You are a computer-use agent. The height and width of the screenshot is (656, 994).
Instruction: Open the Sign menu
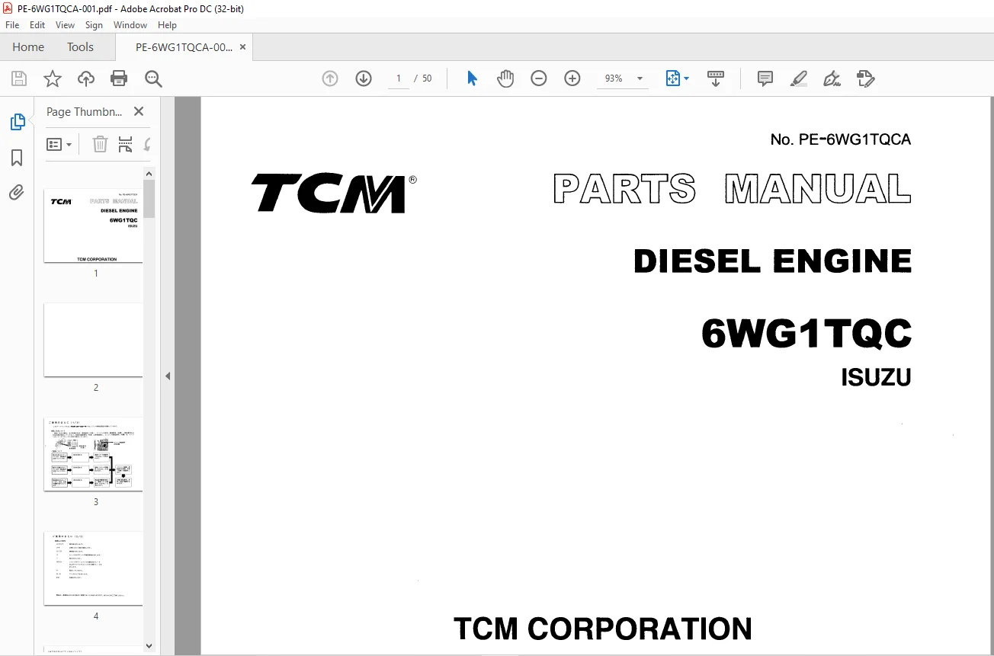click(x=94, y=25)
